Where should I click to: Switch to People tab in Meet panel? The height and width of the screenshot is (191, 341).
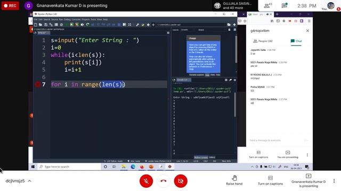263,41
